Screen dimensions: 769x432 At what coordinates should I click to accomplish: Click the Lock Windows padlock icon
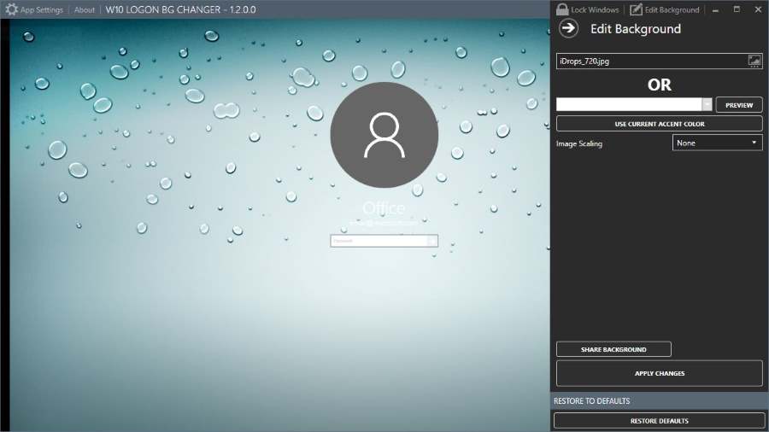(561, 10)
